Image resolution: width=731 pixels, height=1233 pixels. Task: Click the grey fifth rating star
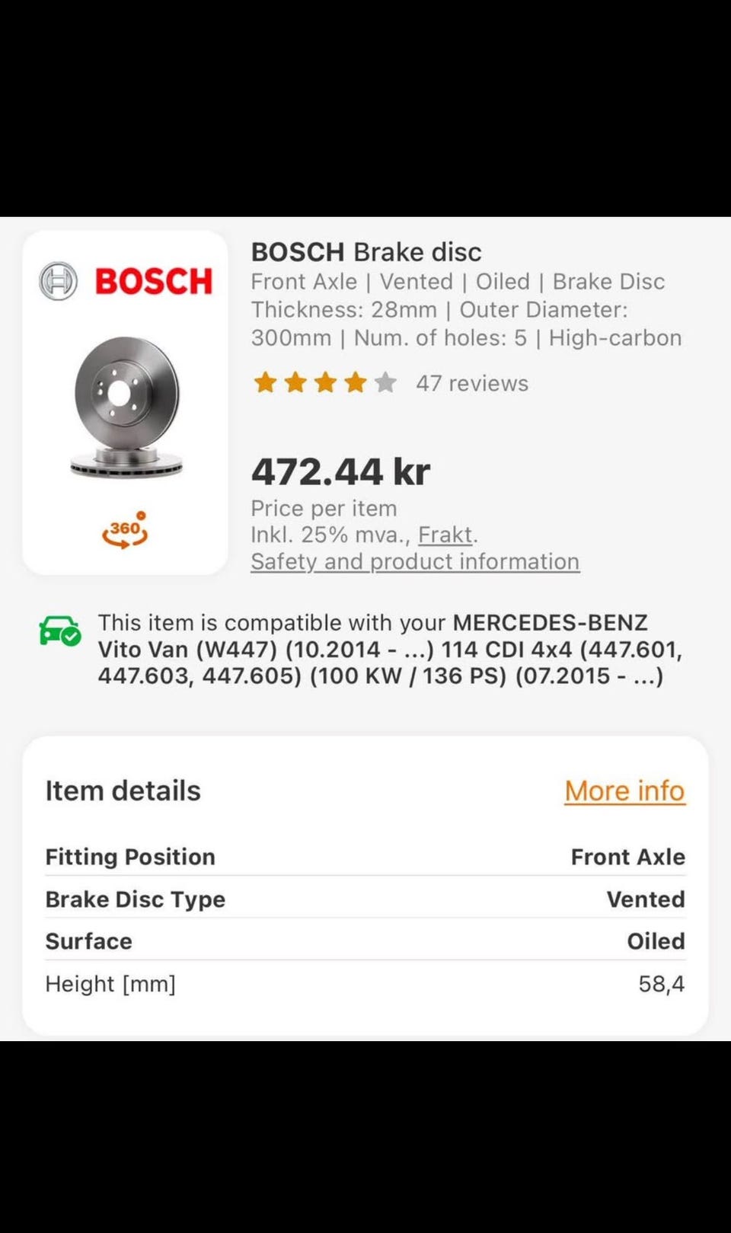coord(386,382)
